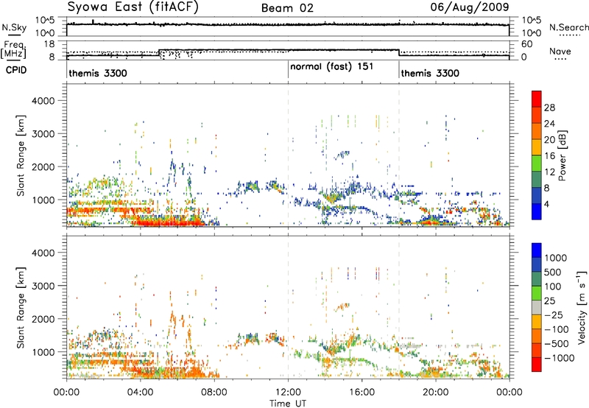589x408 pixels.
Task: Click the gray segment of Velocity colorbar
Action: [x=537, y=307]
